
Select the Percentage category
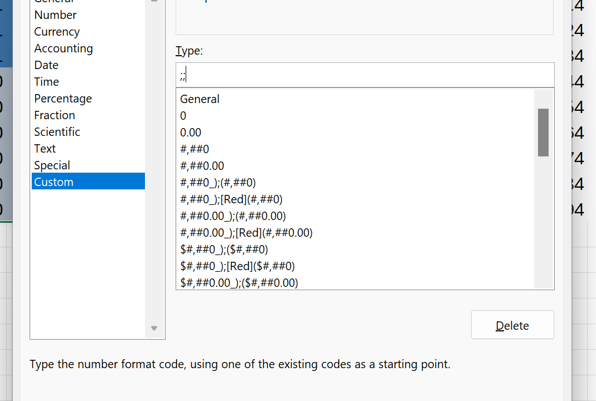63,99
